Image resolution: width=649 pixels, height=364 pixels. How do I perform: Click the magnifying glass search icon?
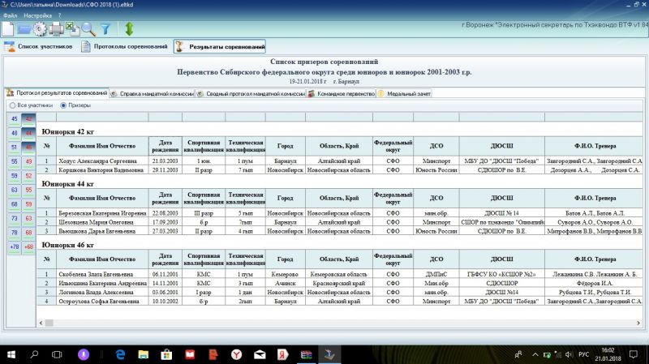pos(88,29)
